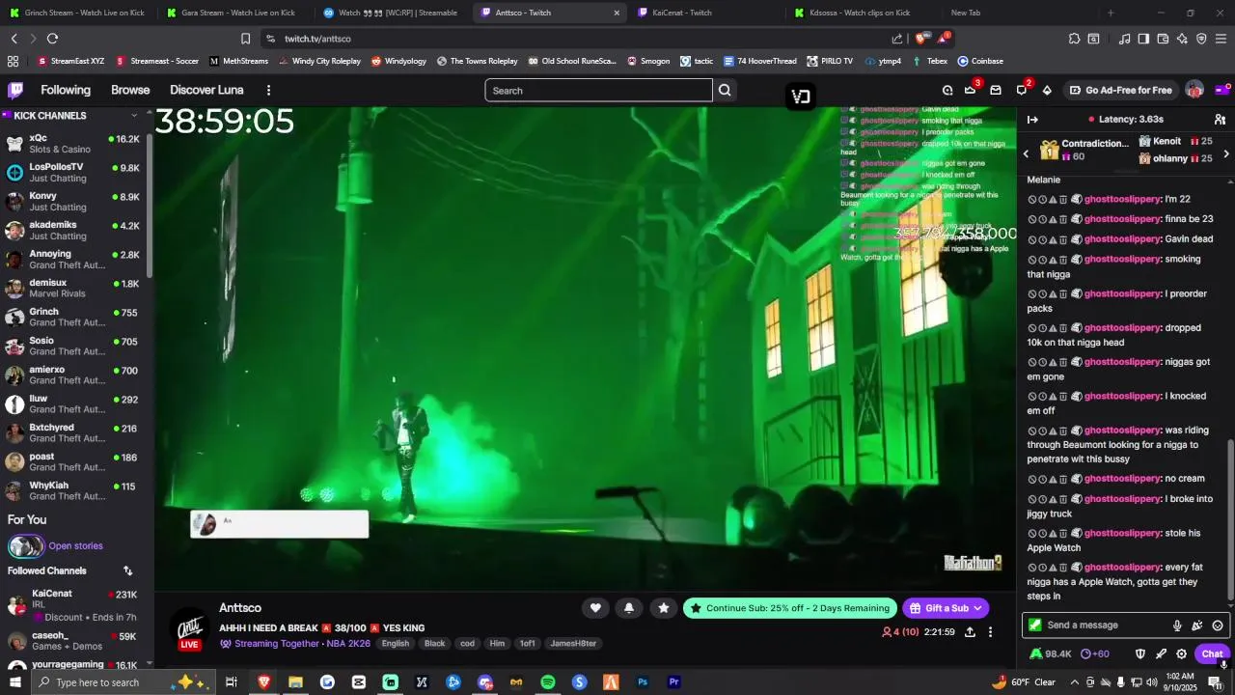Click the magnifier search button

pos(725,90)
